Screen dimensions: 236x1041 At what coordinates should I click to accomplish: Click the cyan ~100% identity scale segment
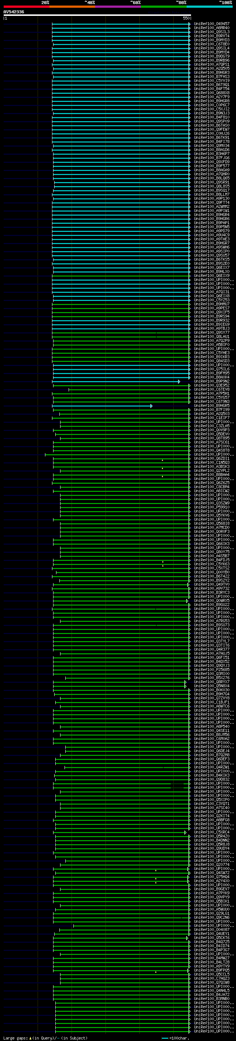(209, 7)
